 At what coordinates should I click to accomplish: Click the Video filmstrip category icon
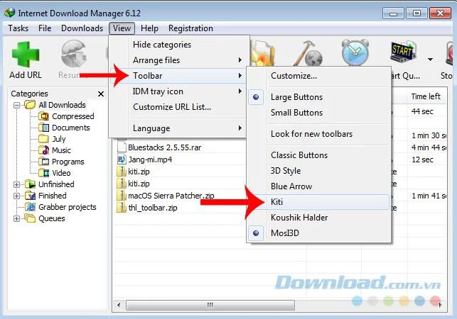tap(44, 173)
